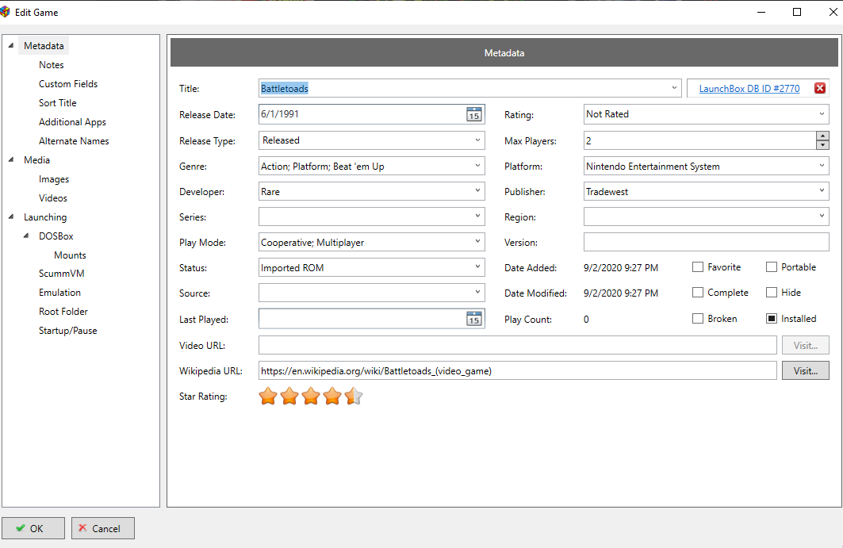Open the Platform dropdown
The height and width of the screenshot is (548, 843).
[822, 167]
